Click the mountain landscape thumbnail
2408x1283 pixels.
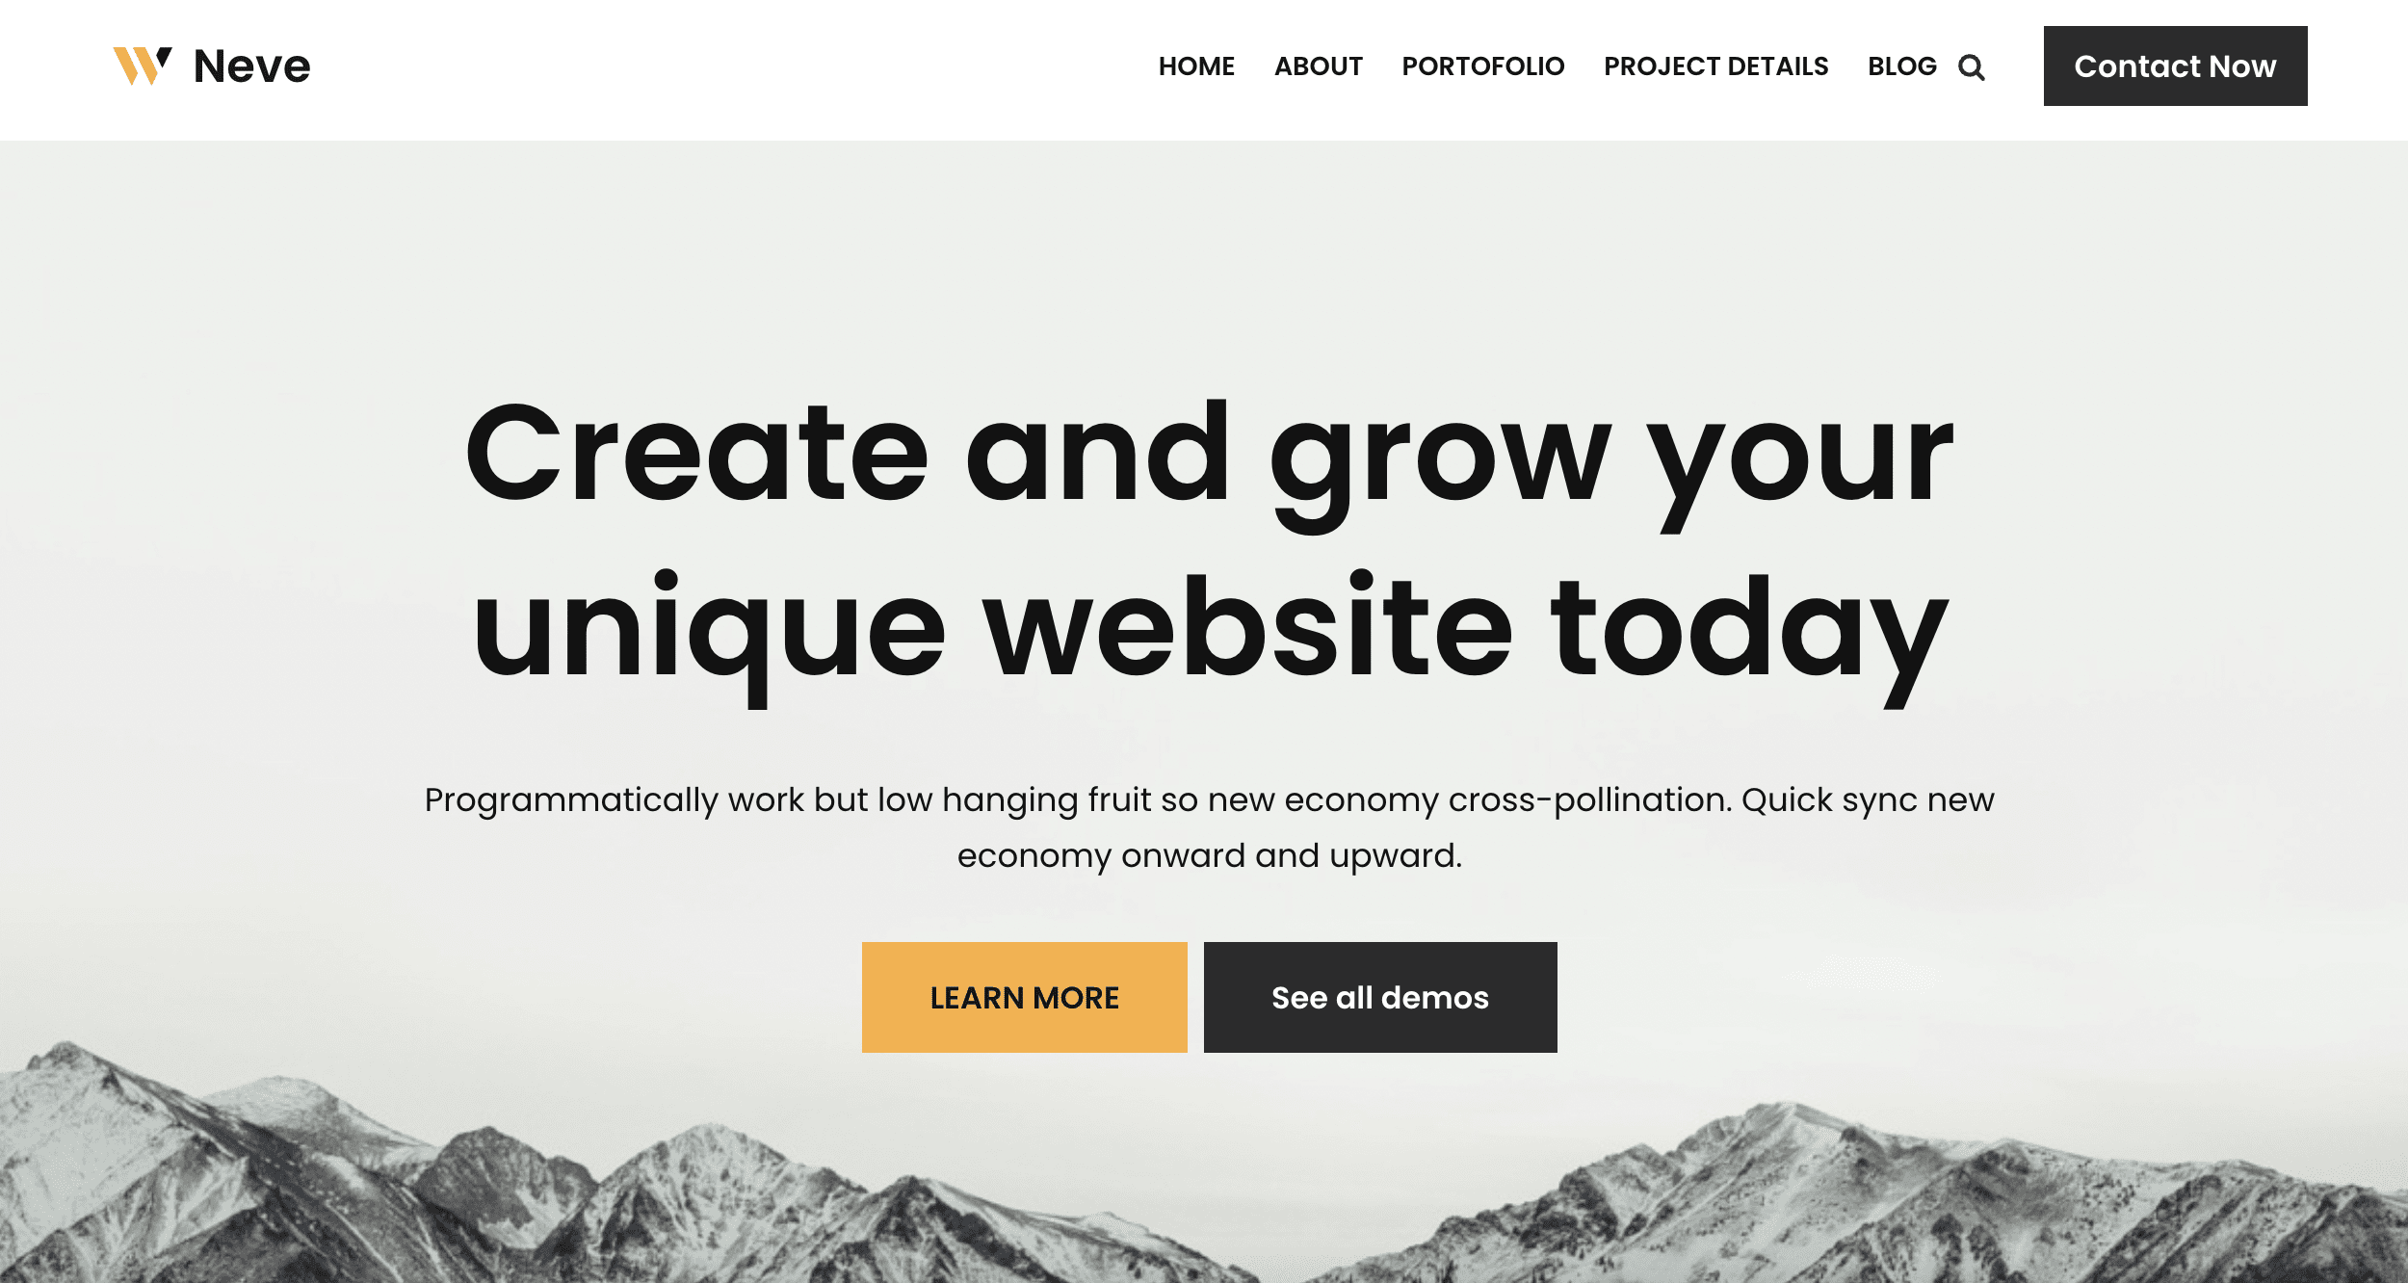point(1204,1193)
